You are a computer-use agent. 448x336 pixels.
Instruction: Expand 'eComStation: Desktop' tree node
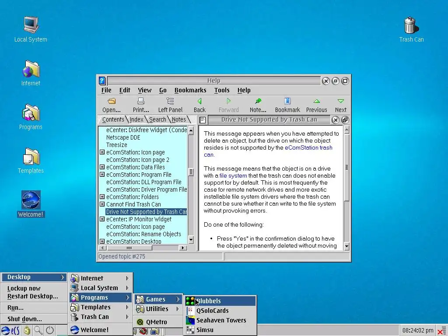(102, 241)
